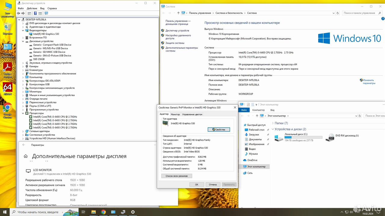385x216 pixels.
Task: Open the Этот компьютер desktop icon
Action: pos(8,10)
